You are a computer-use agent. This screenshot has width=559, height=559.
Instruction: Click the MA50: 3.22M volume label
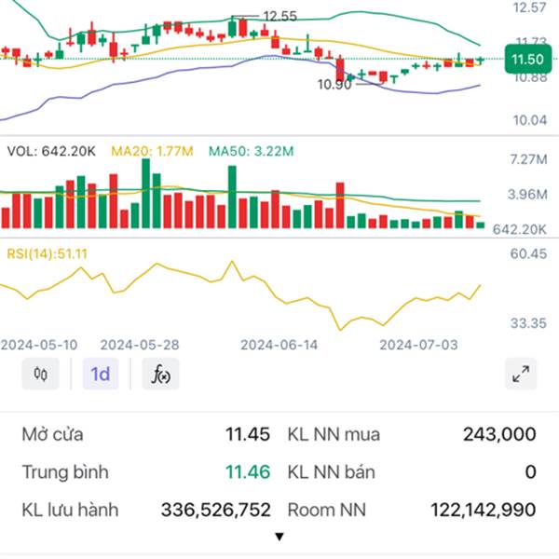pos(251,151)
